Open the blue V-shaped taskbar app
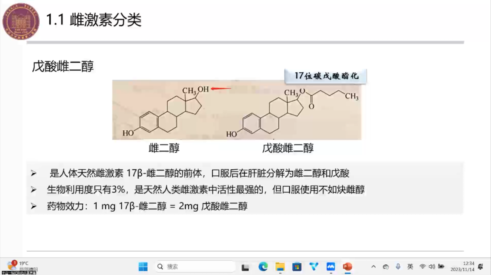 click(314, 267)
